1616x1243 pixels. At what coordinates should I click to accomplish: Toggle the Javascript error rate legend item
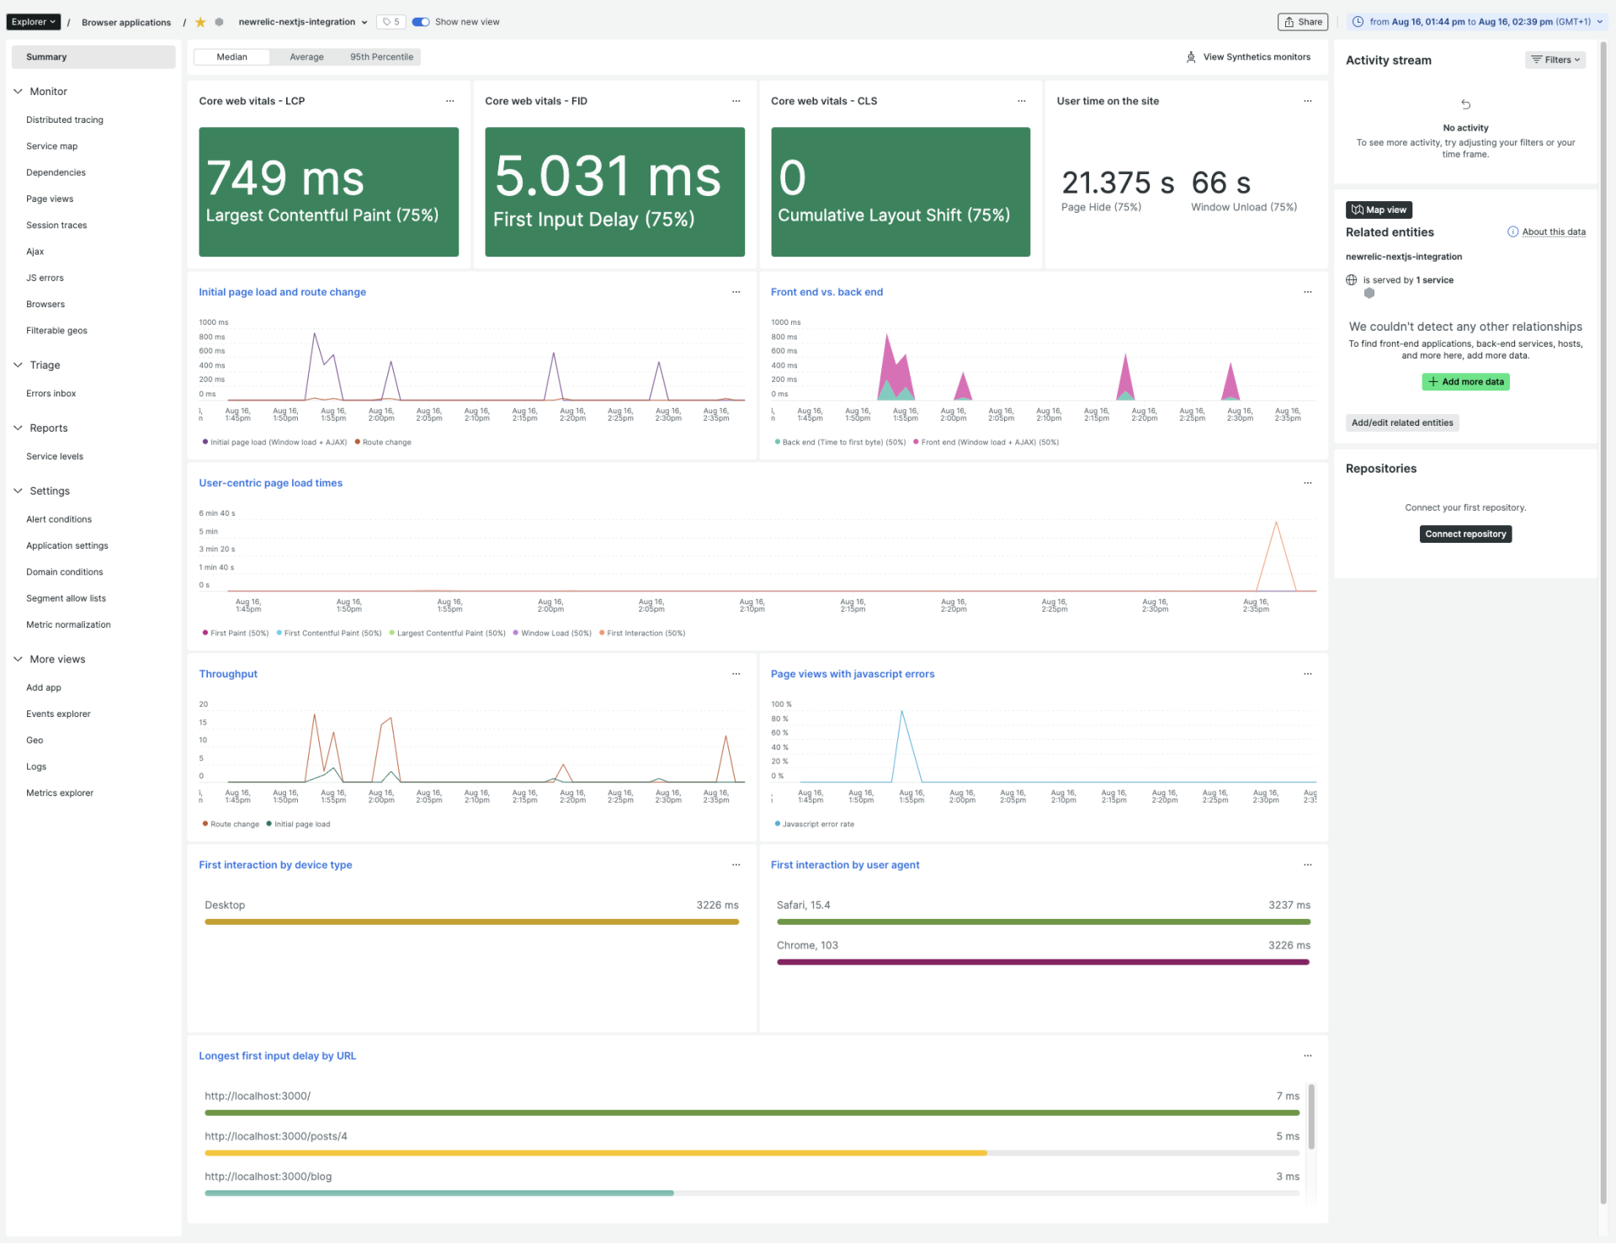813,824
